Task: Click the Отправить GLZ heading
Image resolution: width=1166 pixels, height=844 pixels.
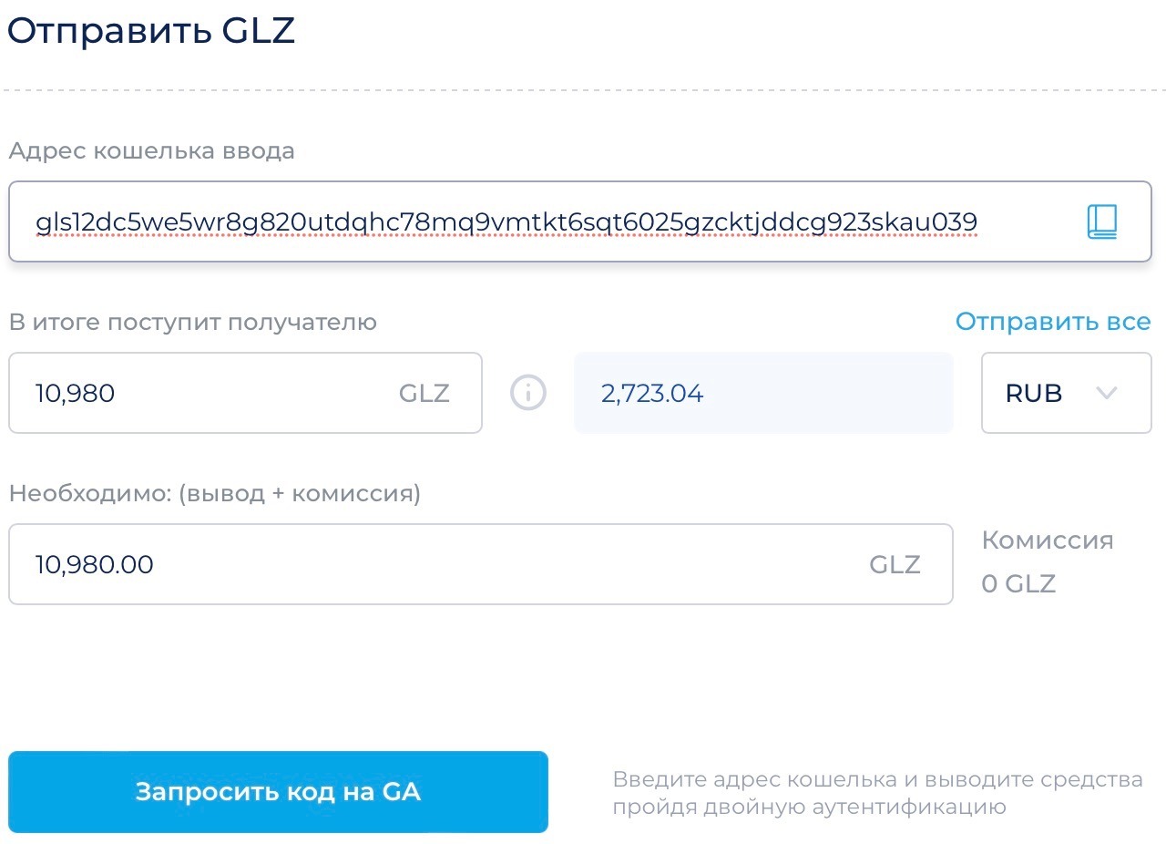Action: coord(151,30)
